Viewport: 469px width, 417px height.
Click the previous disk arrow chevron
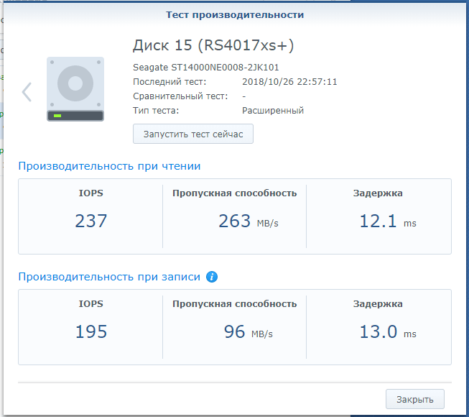[x=27, y=91]
